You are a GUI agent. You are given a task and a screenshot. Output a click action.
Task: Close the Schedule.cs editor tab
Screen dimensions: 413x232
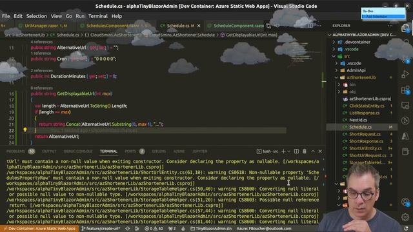click(x=199, y=26)
